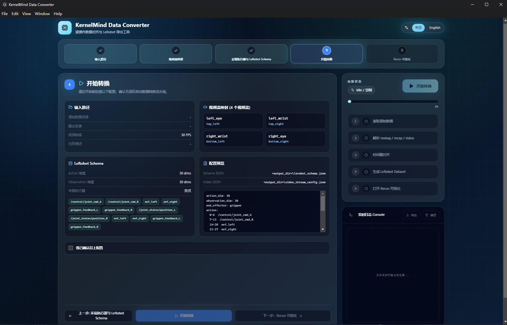Screen dimensions: 507x325
Task: Open the Window menu
Action: 42,14
